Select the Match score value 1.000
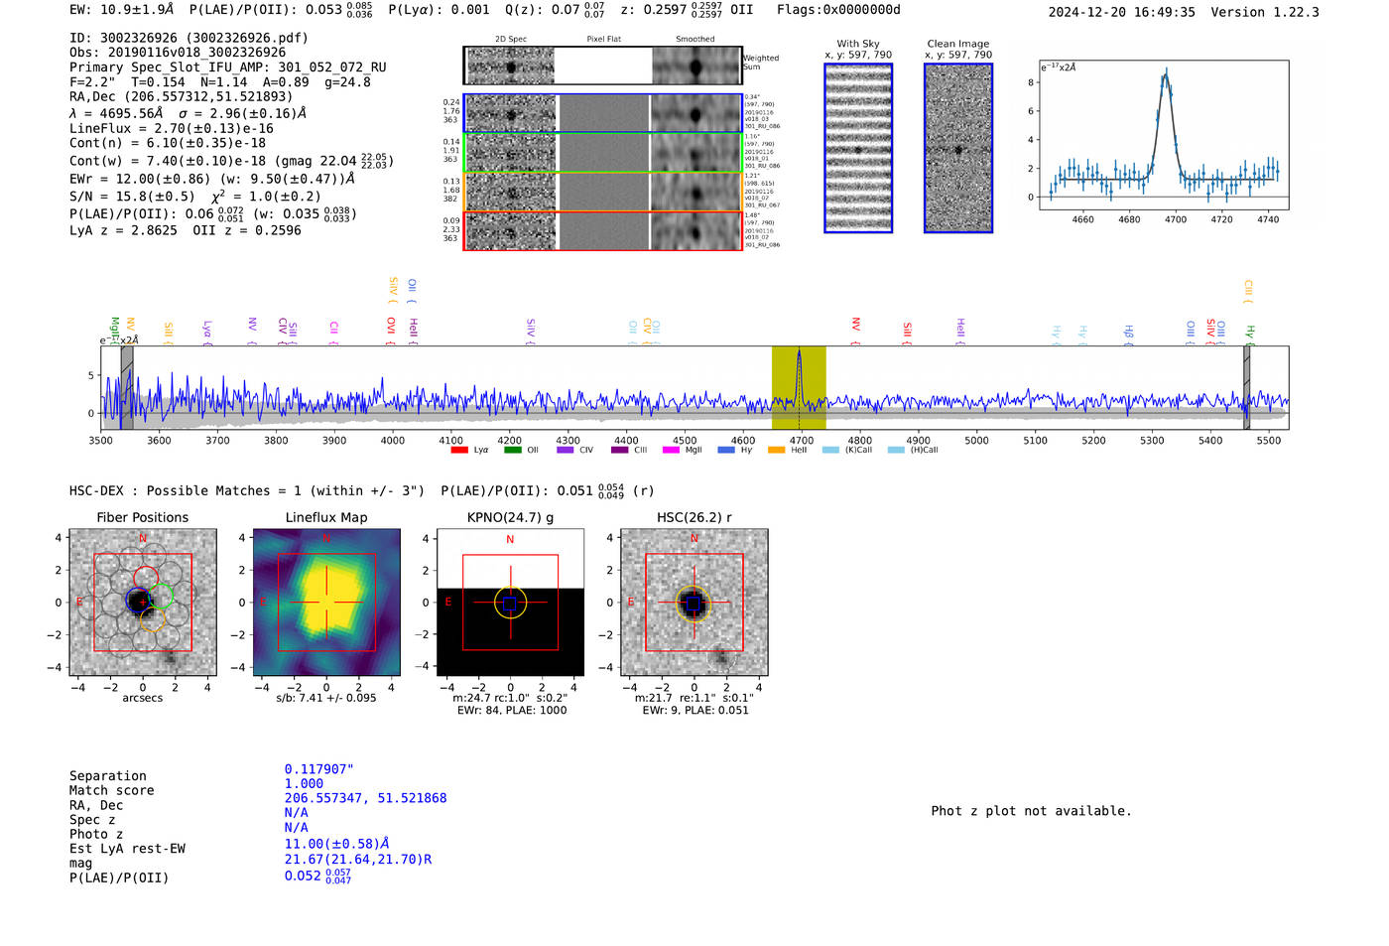1389x946 pixels. 304,783
